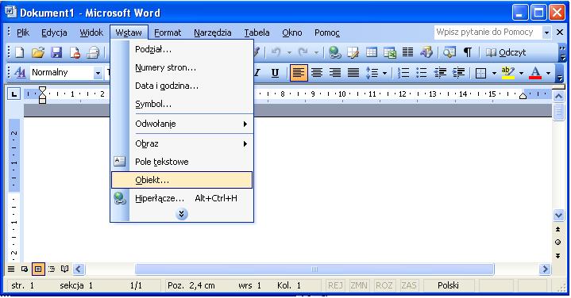Switch to Normal view button
The height and width of the screenshot is (298, 571).
click(x=11, y=269)
